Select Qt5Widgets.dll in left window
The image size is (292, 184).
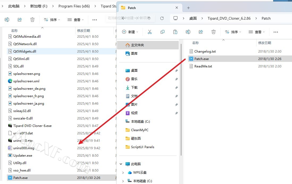(62, 51)
